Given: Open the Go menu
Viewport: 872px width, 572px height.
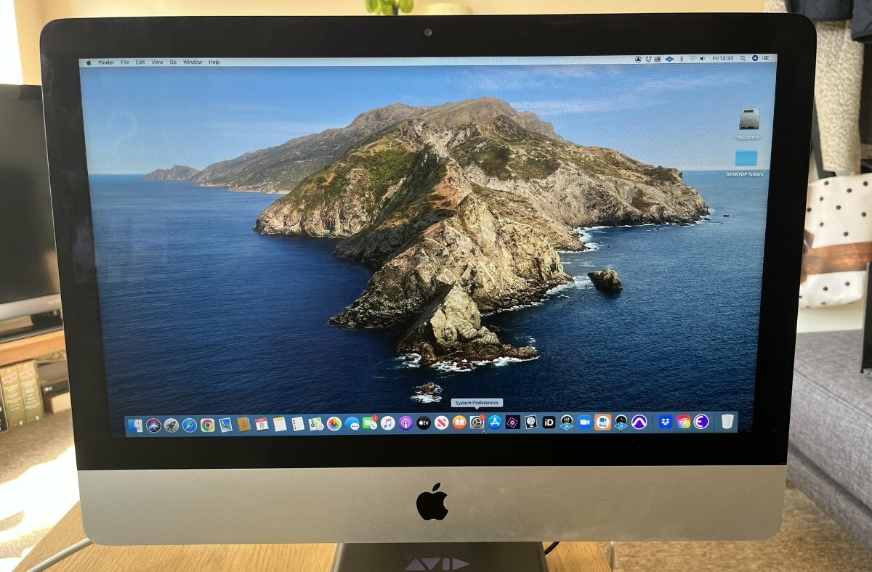Looking at the screenshot, I should (x=173, y=62).
